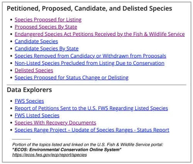Open Species Range Project Status Report link
The width and height of the screenshot is (193, 164).
pos(92,130)
